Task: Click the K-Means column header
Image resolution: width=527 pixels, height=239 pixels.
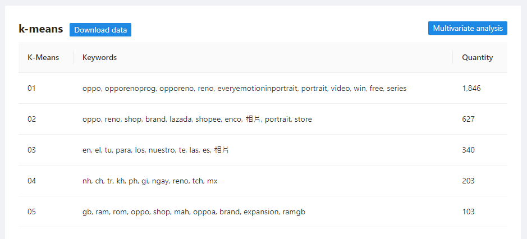Action: pyautogui.click(x=43, y=57)
